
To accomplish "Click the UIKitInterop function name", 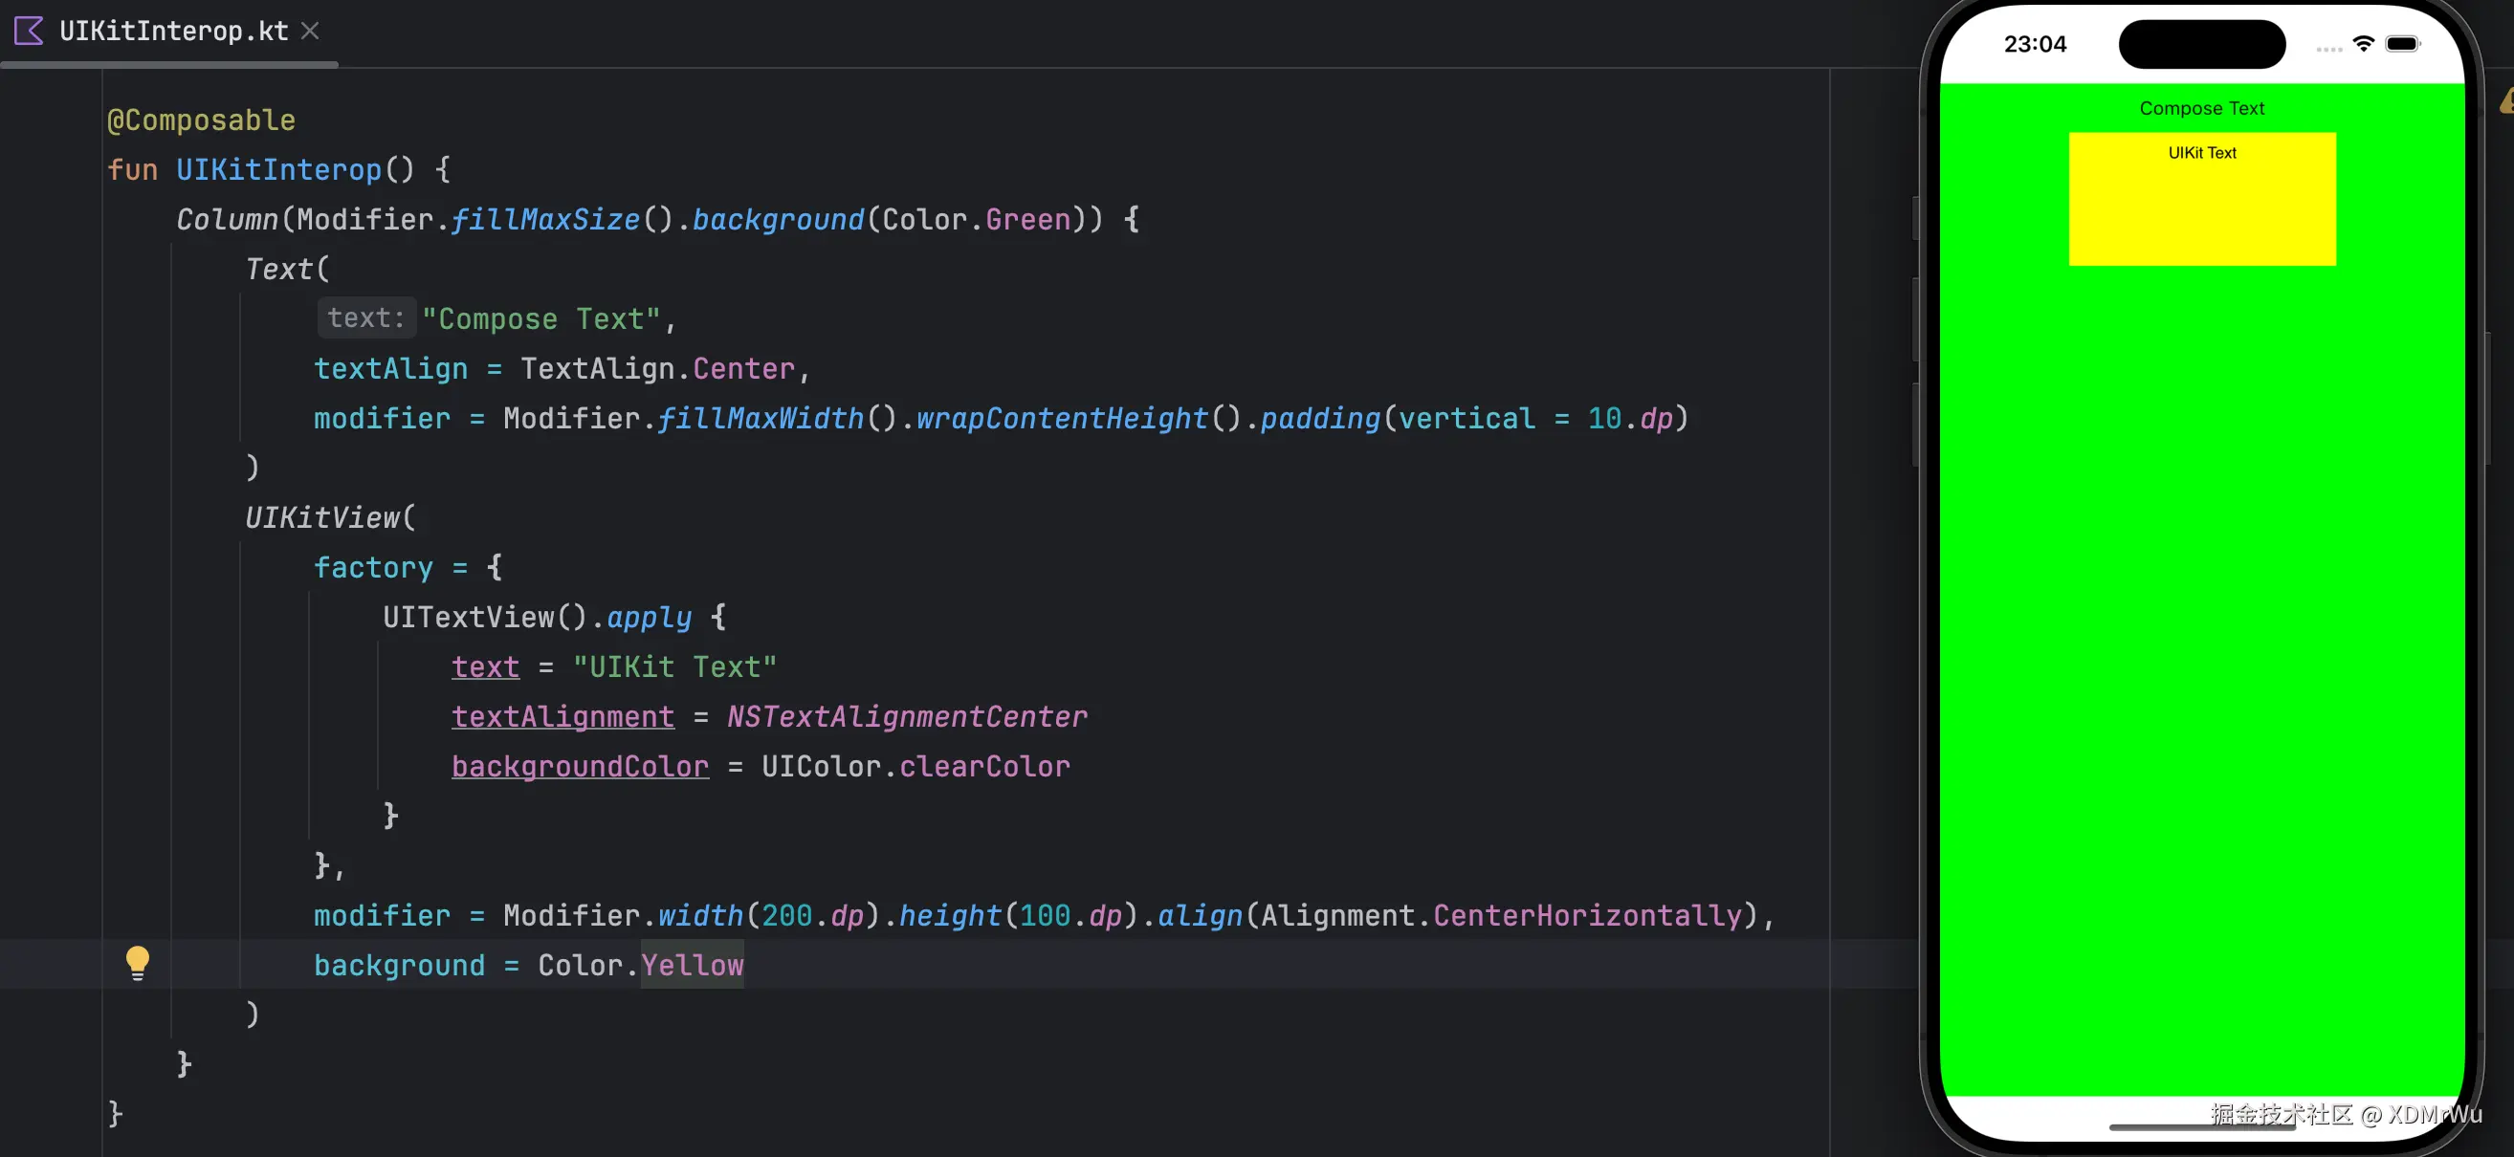I will click(x=278, y=170).
